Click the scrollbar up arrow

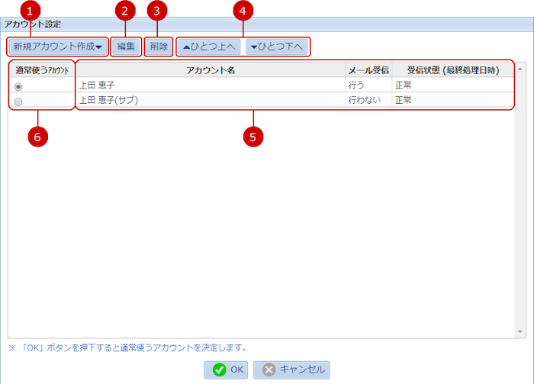[520, 68]
